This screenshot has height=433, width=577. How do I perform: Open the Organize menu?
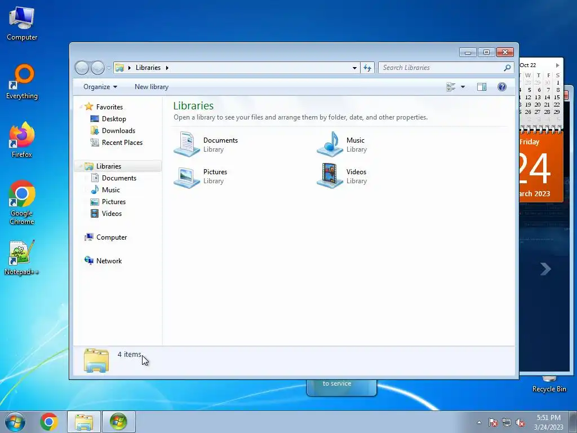pos(100,87)
